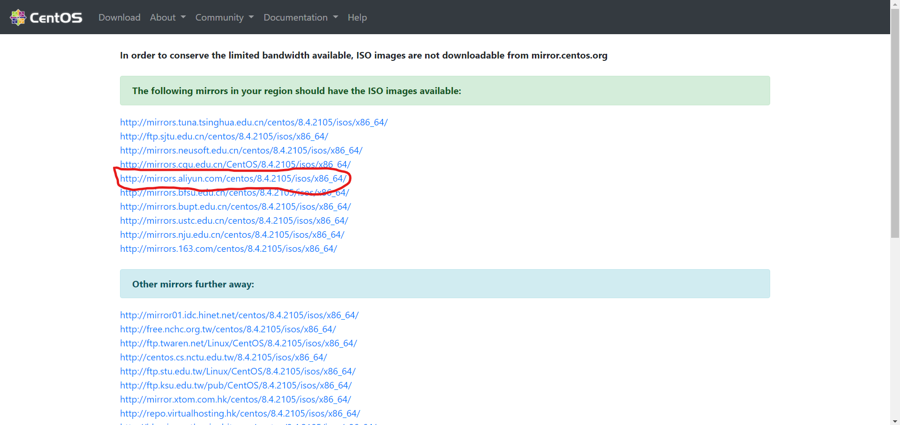The height and width of the screenshot is (425, 900).
Task: Open the mirror01.idc.hinet.net mirror link
Action: (x=239, y=315)
